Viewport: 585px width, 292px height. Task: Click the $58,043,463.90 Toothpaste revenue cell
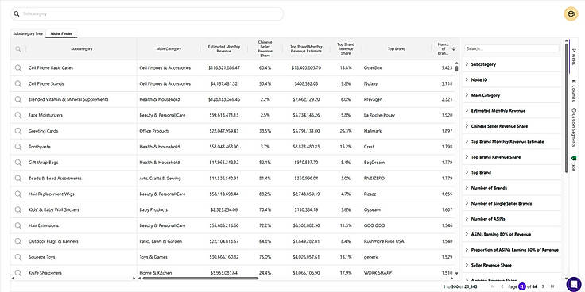click(x=224, y=147)
